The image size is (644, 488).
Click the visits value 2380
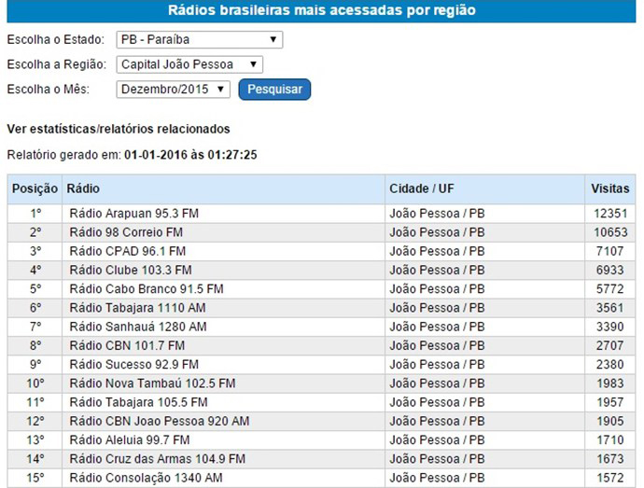pyautogui.click(x=609, y=365)
